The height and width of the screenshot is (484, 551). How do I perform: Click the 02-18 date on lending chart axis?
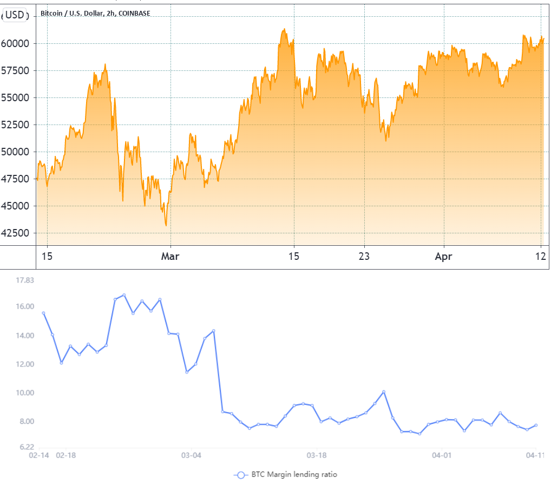tap(66, 455)
